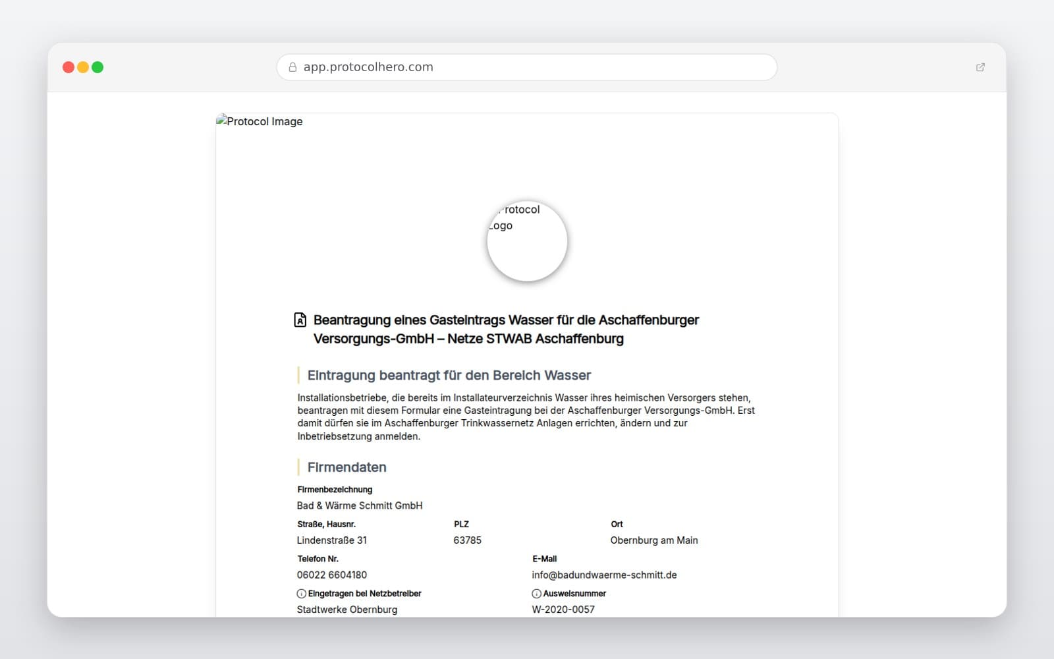Click the broken Protocol Image placeholder
1054x659 pixels.
tap(260, 121)
